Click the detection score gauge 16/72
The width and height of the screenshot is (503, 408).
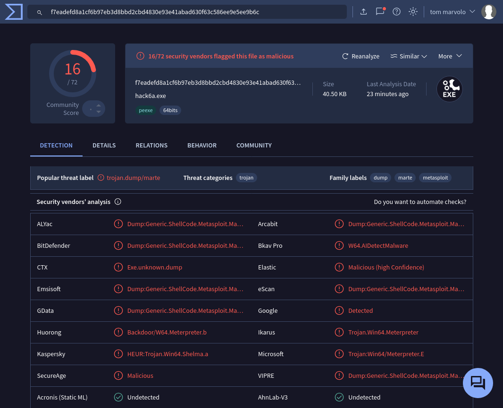point(73,73)
